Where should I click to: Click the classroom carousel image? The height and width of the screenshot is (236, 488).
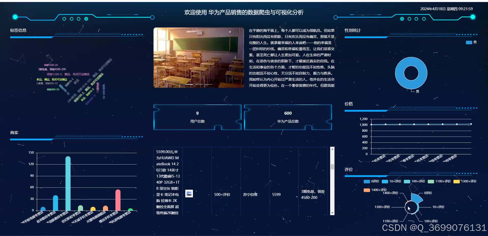click(199, 58)
